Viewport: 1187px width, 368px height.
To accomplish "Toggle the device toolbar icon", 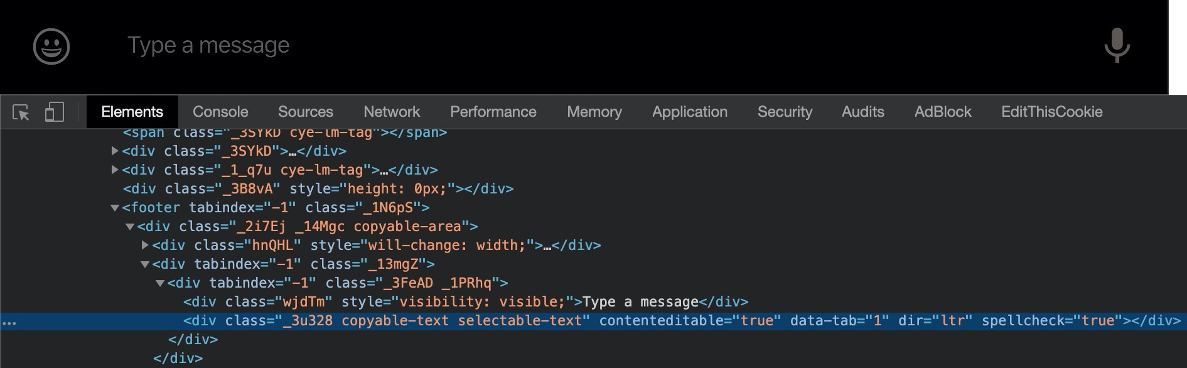I will 55,112.
